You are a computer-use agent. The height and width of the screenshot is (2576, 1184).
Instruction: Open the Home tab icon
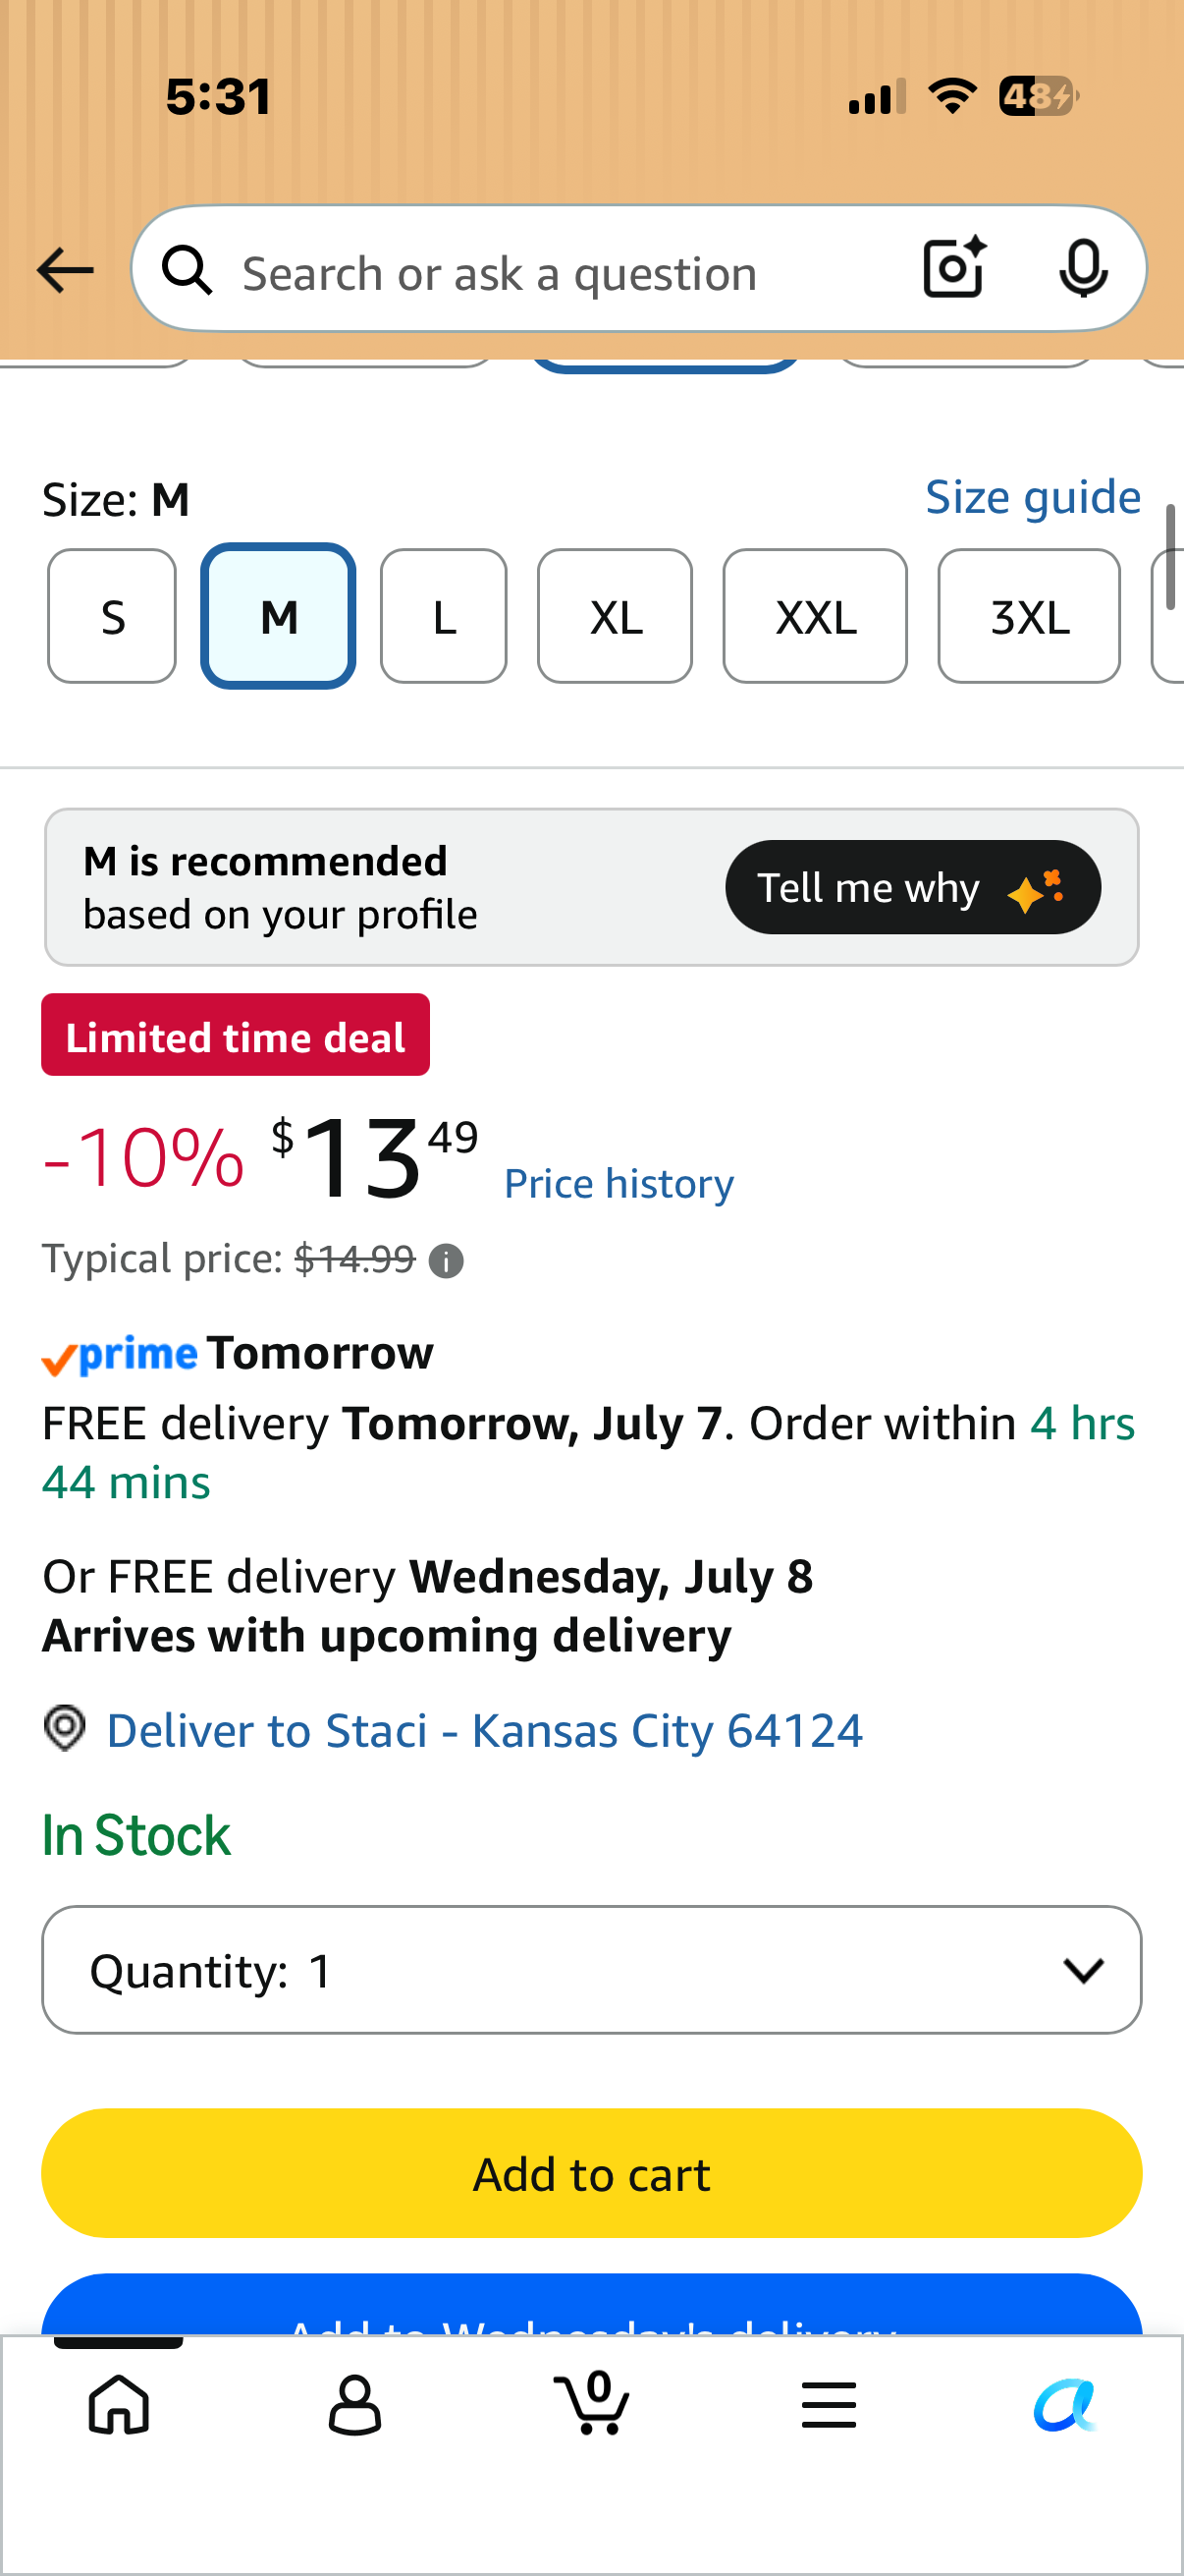[119, 2404]
